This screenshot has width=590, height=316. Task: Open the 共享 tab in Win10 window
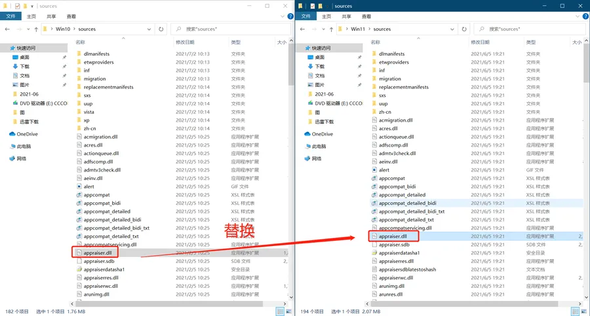51,16
